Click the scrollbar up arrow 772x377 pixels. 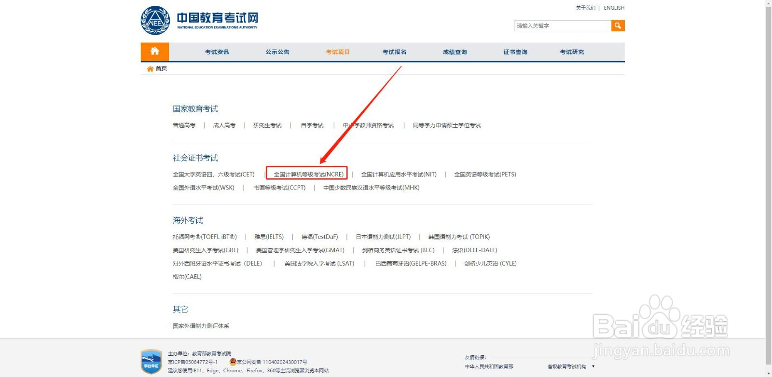coord(769,3)
